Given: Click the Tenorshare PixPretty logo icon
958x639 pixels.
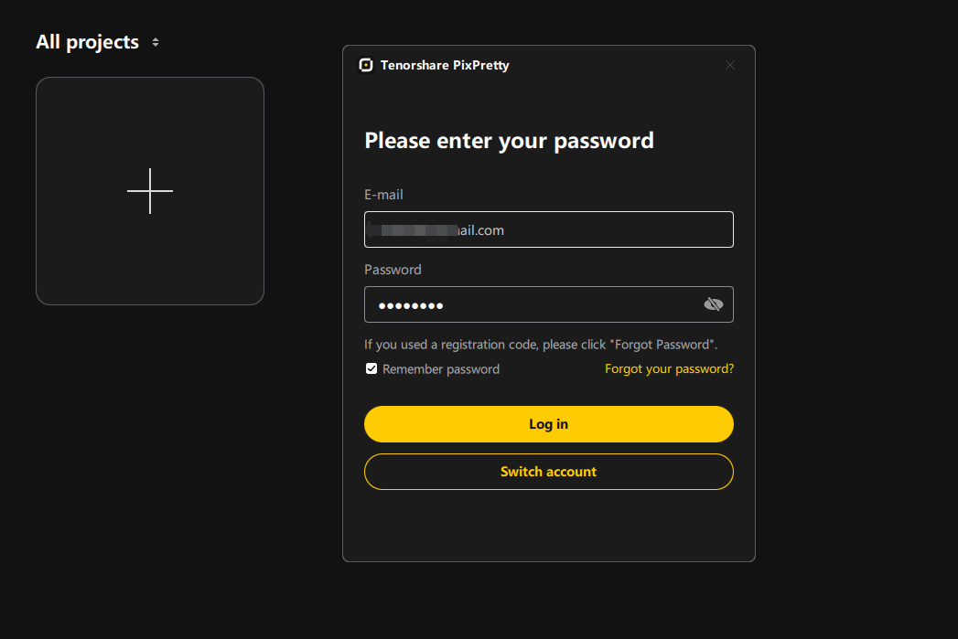Looking at the screenshot, I should point(366,65).
